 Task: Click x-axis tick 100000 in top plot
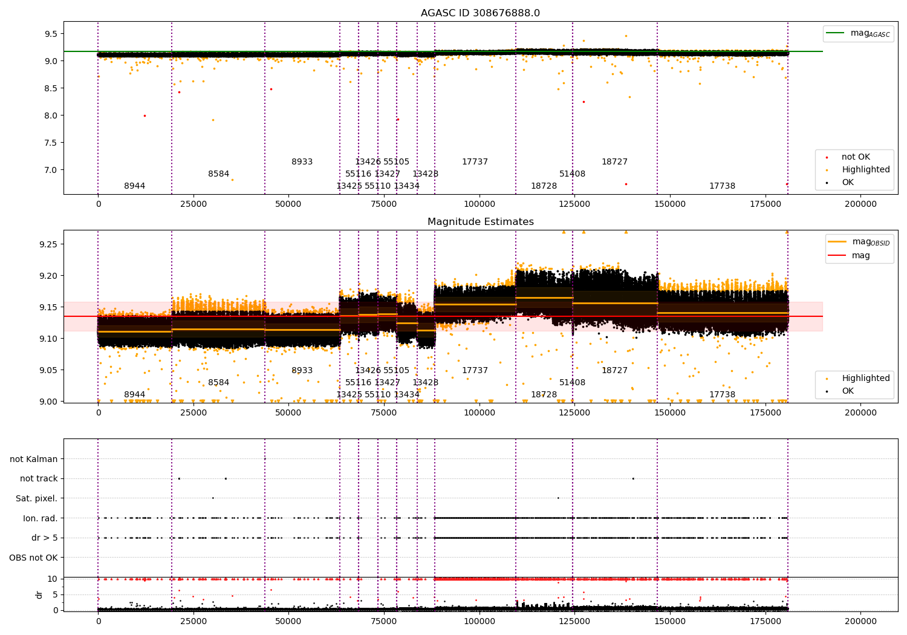coord(480,204)
